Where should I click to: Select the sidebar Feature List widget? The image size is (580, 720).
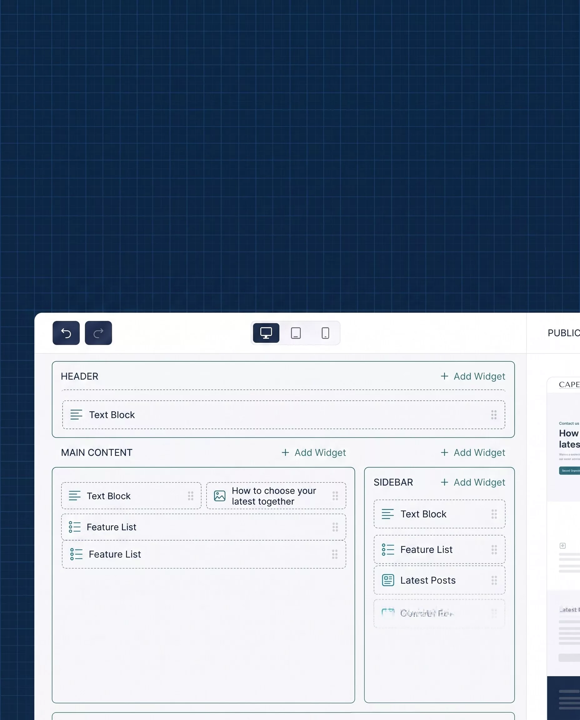(439, 549)
